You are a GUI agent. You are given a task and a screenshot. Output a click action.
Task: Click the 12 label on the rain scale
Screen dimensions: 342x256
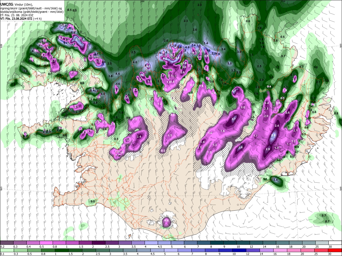[x=247, y=254]
